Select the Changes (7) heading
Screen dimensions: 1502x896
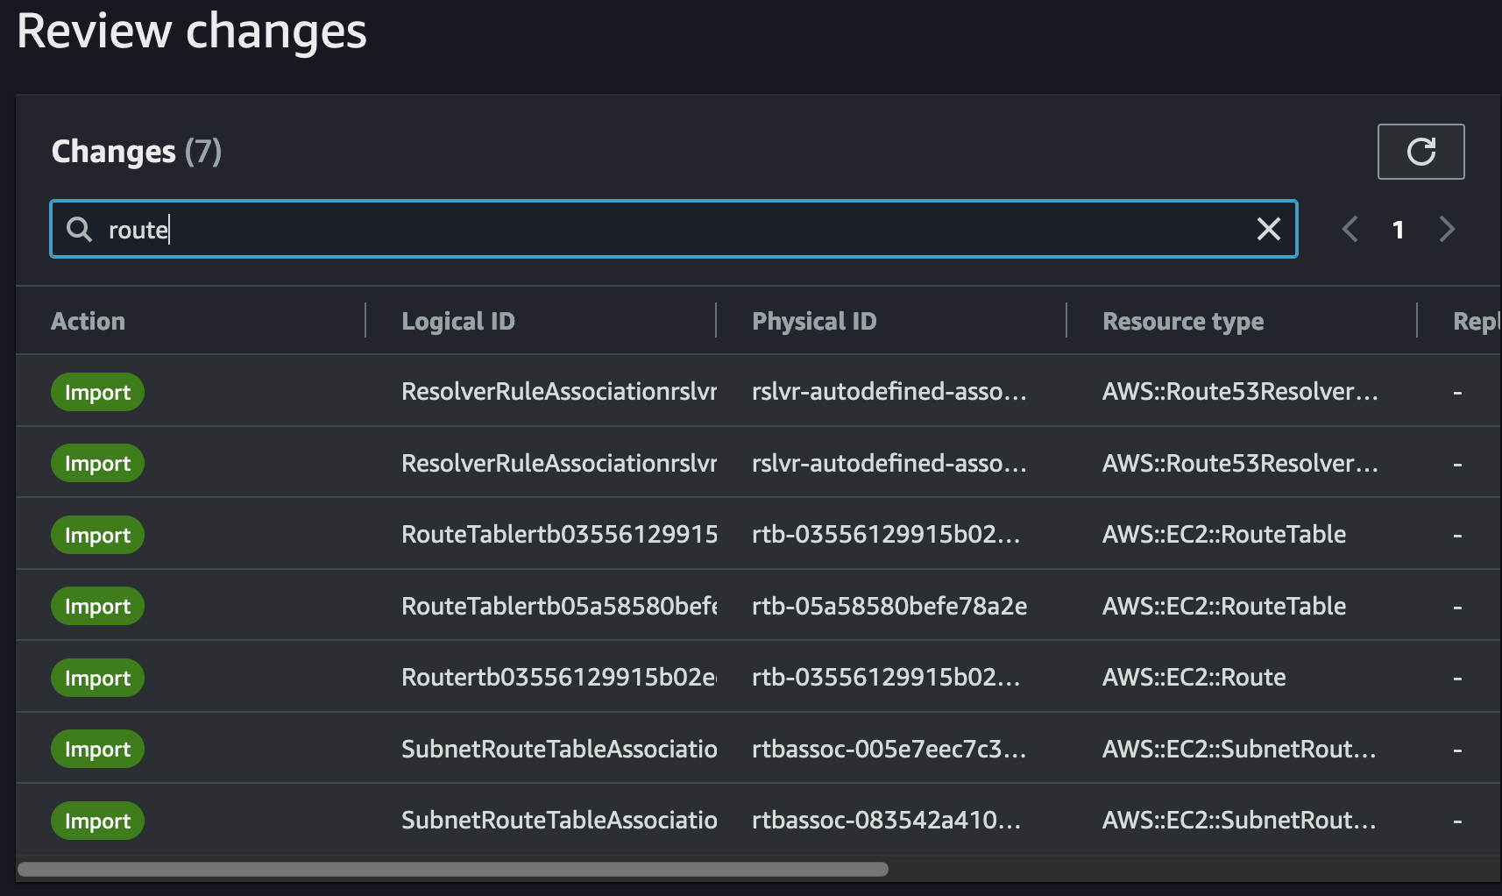[x=136, y=151]
